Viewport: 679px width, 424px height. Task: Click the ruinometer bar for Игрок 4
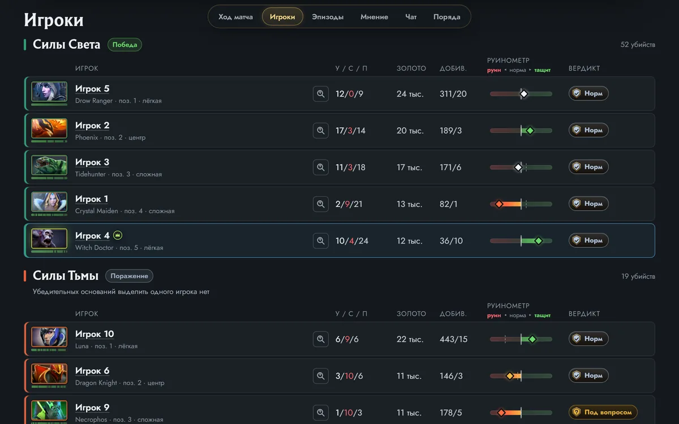pyautogui.click(x=521, y=241)
